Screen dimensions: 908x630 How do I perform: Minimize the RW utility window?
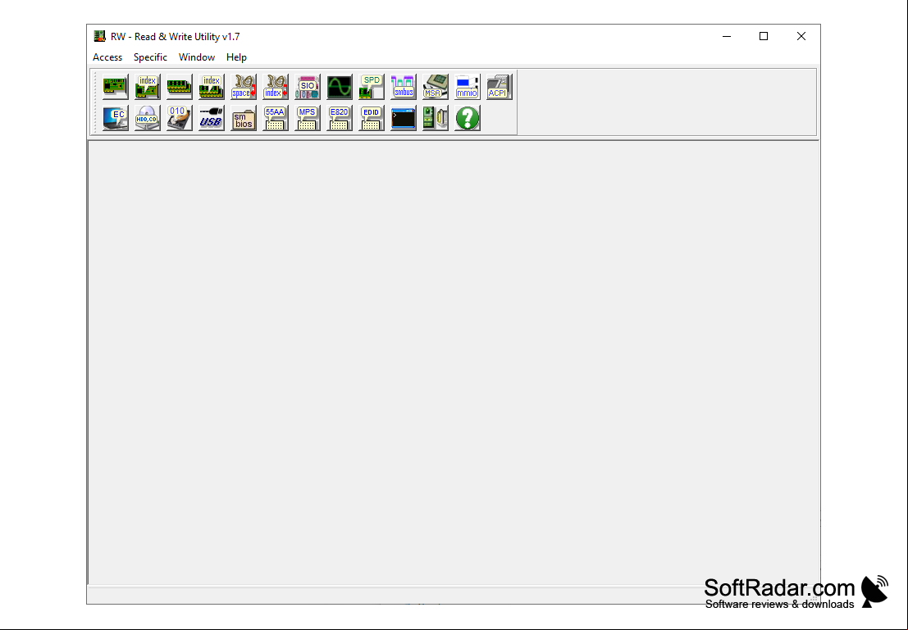click(x=727, y=36)
